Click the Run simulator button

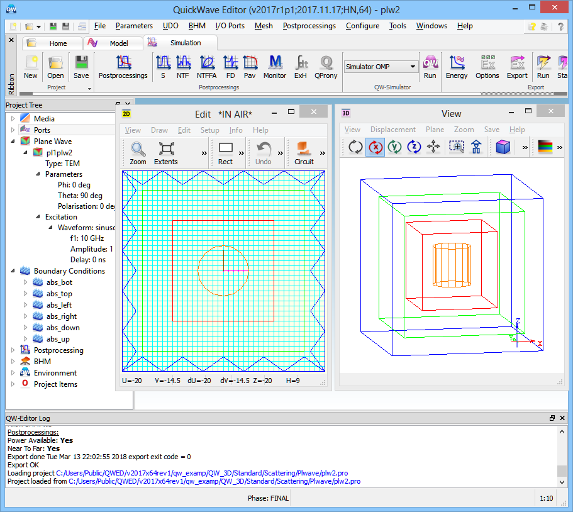point(430,67)
